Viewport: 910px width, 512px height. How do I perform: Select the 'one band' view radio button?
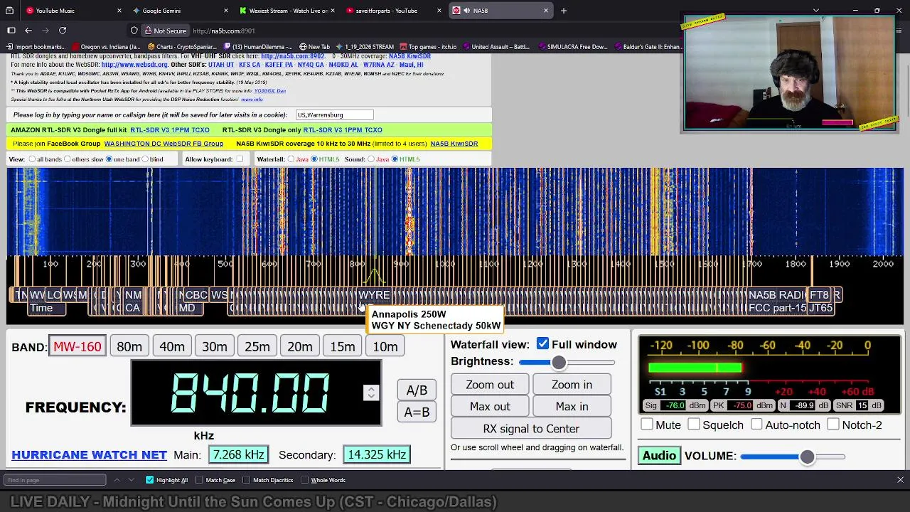109,159
